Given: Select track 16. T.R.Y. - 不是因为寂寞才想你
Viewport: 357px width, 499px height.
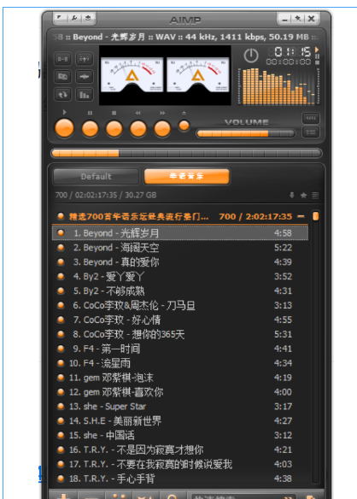Looking at the screenshot, I should pos(180,449).
